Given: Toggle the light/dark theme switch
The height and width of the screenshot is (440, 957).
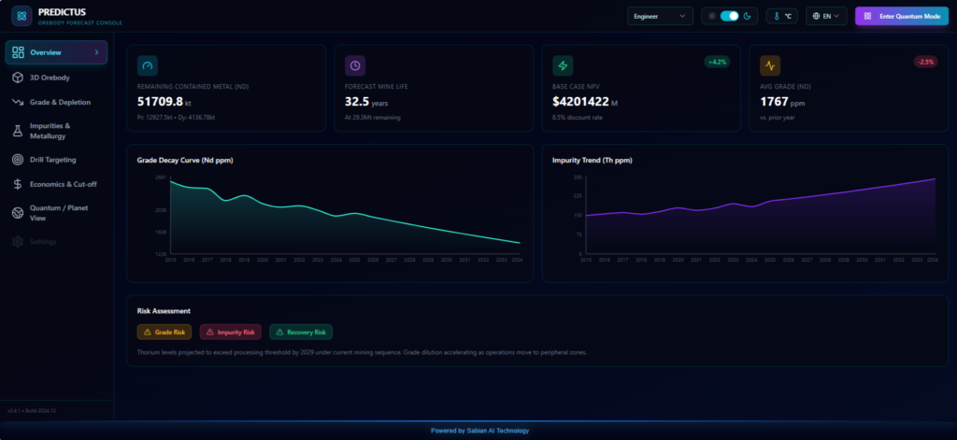Looking at the screenshot, I should pos(729,16).
